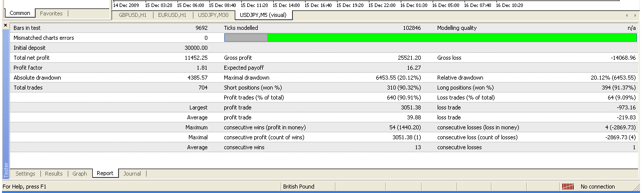Click Expected payoff value 16.27

click(414, 68)
